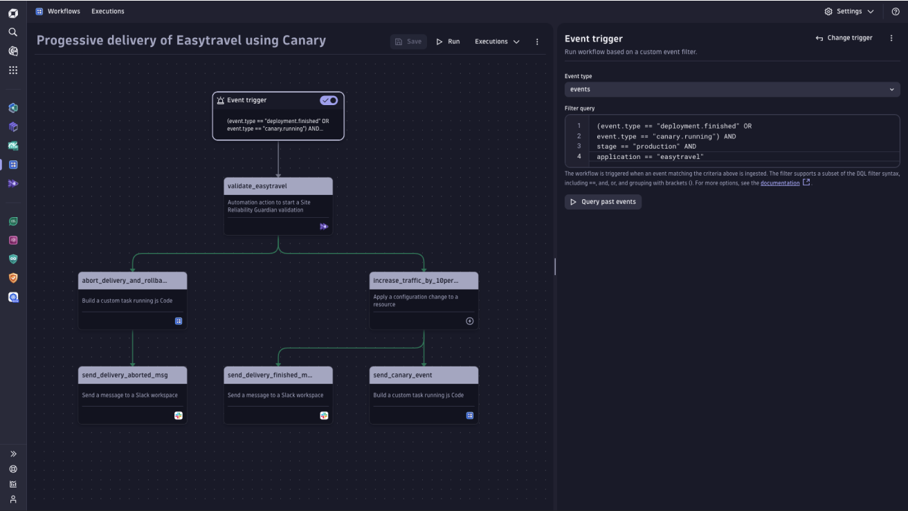Click filter query line 'application == "easytravel"'
Screen dimensions: 908x511
[x=650, y=157]
